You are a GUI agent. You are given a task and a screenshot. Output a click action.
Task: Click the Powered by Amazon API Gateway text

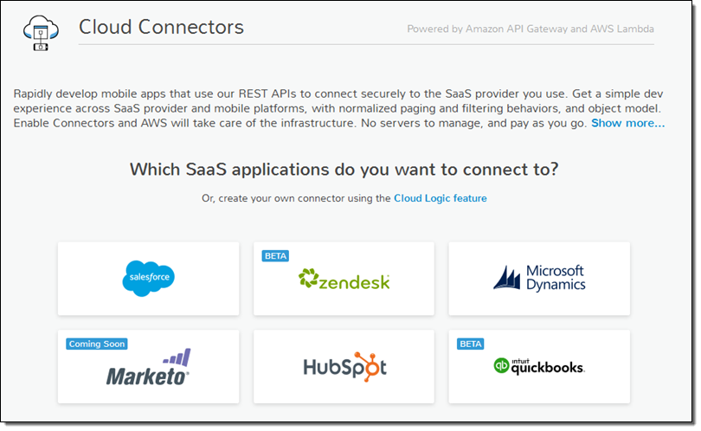531,29
